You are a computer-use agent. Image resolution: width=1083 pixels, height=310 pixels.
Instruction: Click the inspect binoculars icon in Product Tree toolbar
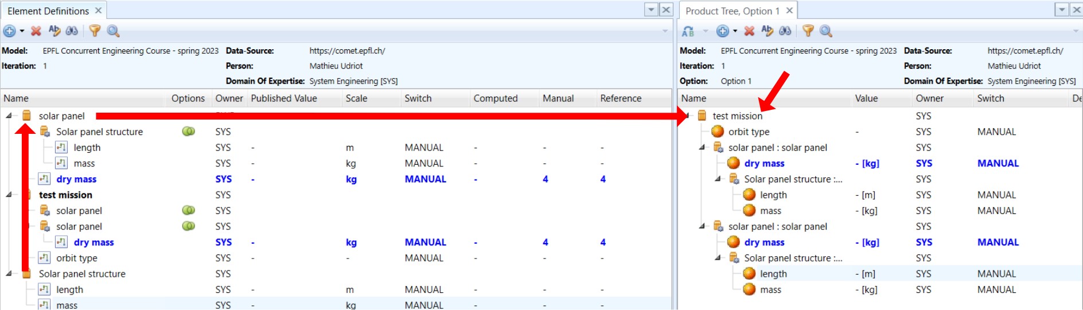point(785,31)
